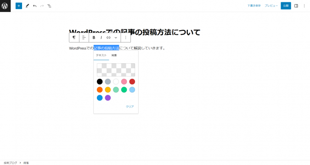Click the paragraph block type icon
Image resolution: width=310 pixels, height=165 pixels.
click(x=74, y=38)
